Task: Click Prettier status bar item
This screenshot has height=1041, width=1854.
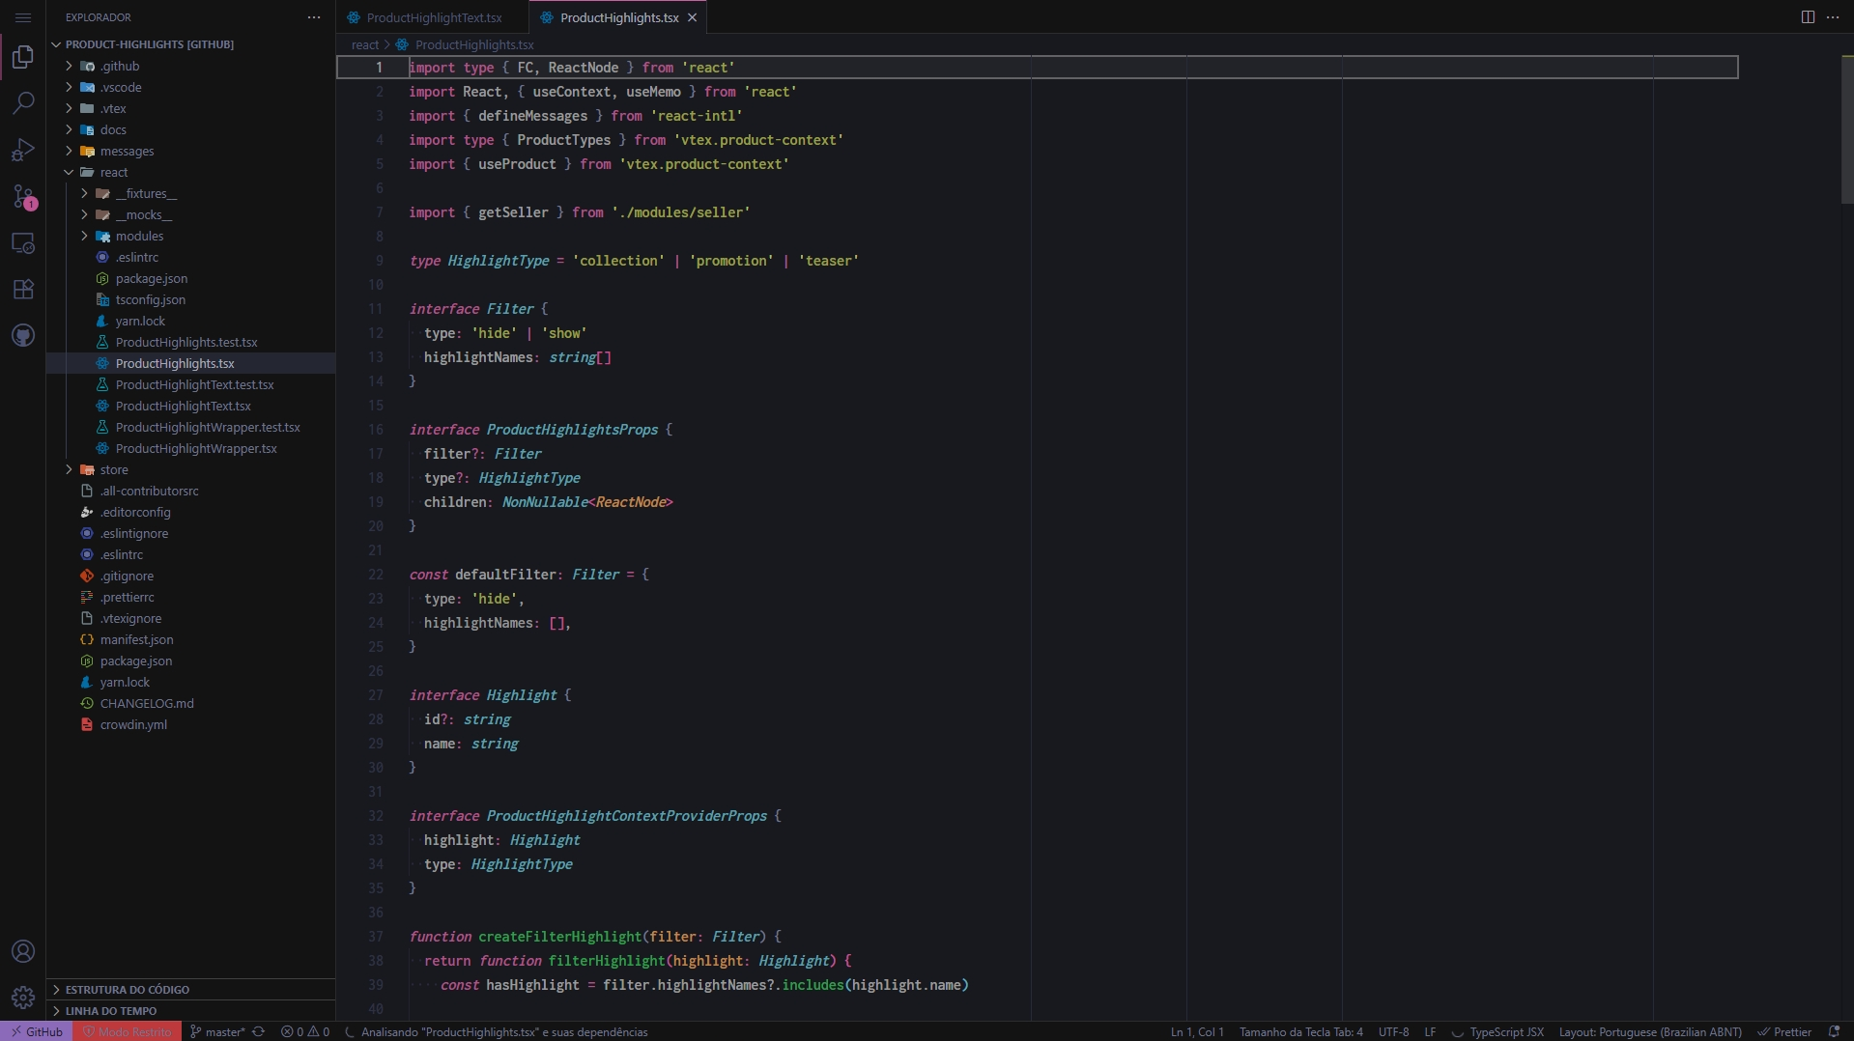Action: click(x=1783, y=1031)
